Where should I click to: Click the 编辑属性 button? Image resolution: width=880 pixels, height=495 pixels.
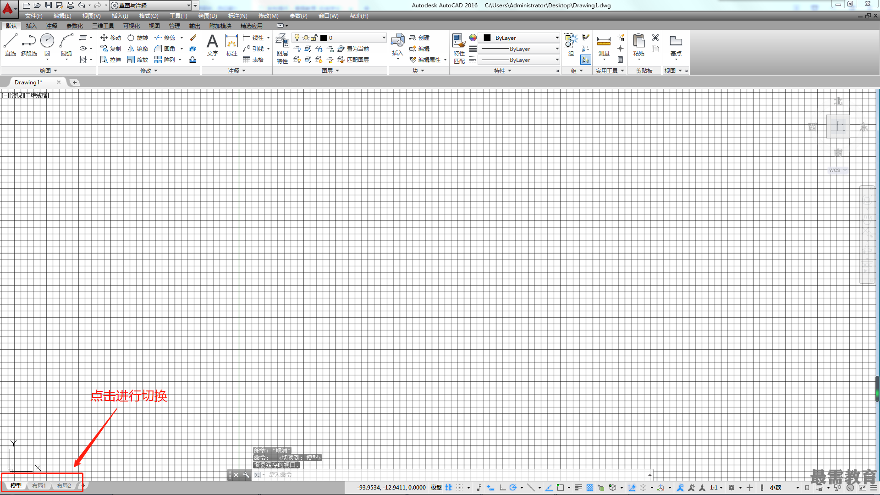pyautogui.click(x=425, y=60)
